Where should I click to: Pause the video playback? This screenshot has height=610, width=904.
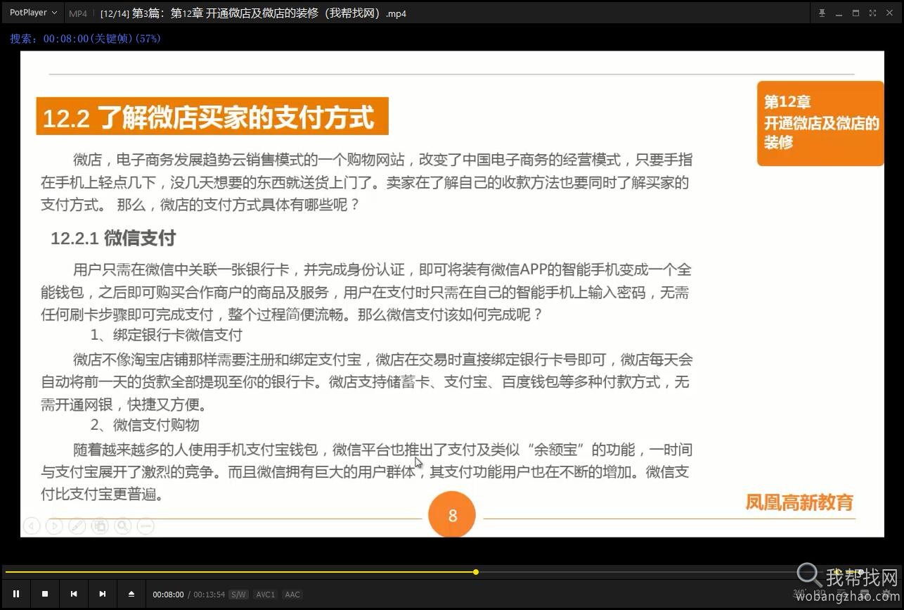click(16, 594)
